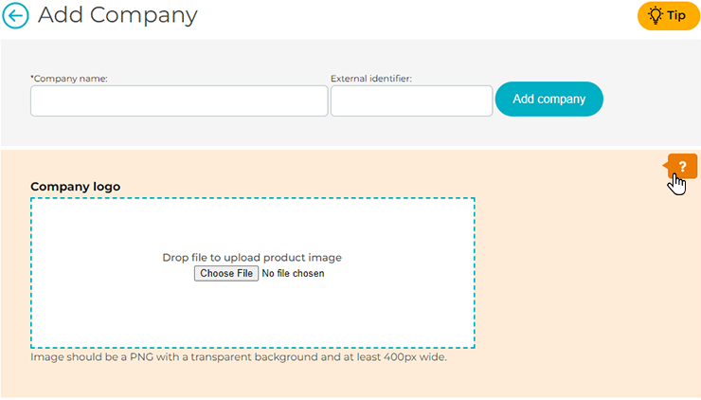Click the asterisk before Company name
Viewport: 701px width, 400px height.
click(32, 79)
